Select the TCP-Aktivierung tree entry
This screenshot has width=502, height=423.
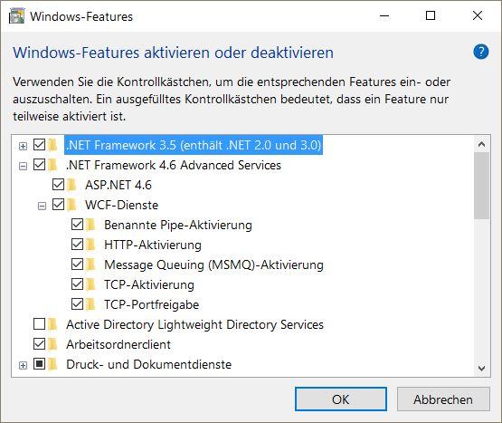(149, 284)
